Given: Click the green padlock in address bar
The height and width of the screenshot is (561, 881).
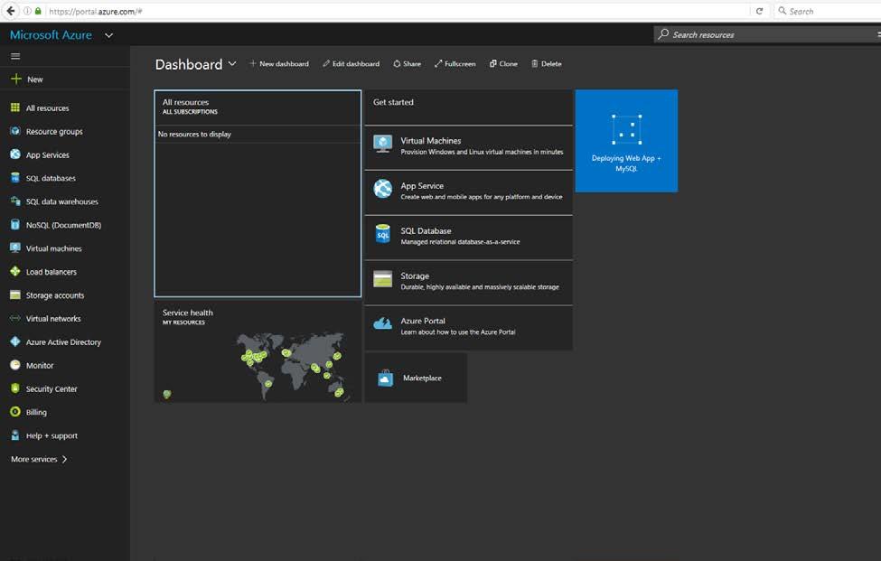Looking at the screenshot, I should coord(38,11).
